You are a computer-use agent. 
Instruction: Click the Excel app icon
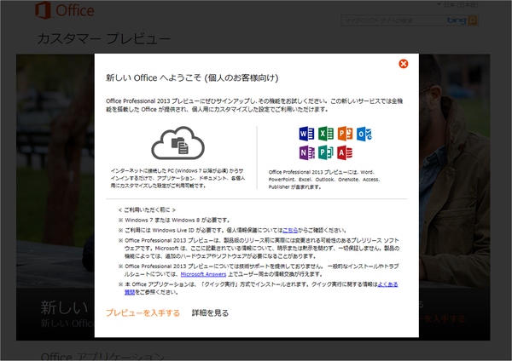326,134
